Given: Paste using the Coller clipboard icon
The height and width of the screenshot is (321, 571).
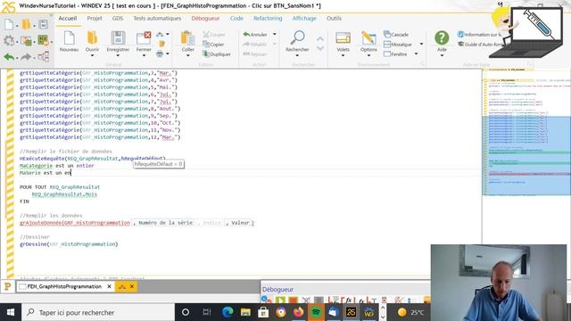Looking at the screenshot, I should pyautogui.click(x=188, y=37).
